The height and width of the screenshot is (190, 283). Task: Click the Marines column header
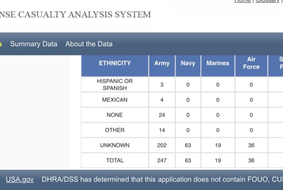tap(217, 63)
